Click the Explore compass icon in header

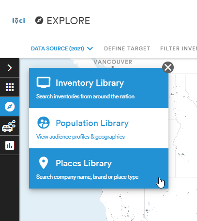[39, 20]
